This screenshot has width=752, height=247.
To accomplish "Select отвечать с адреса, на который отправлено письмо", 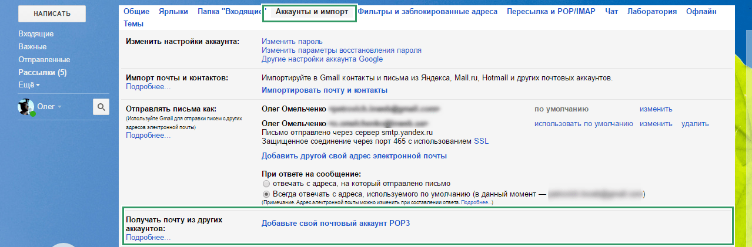I will 266,184.
